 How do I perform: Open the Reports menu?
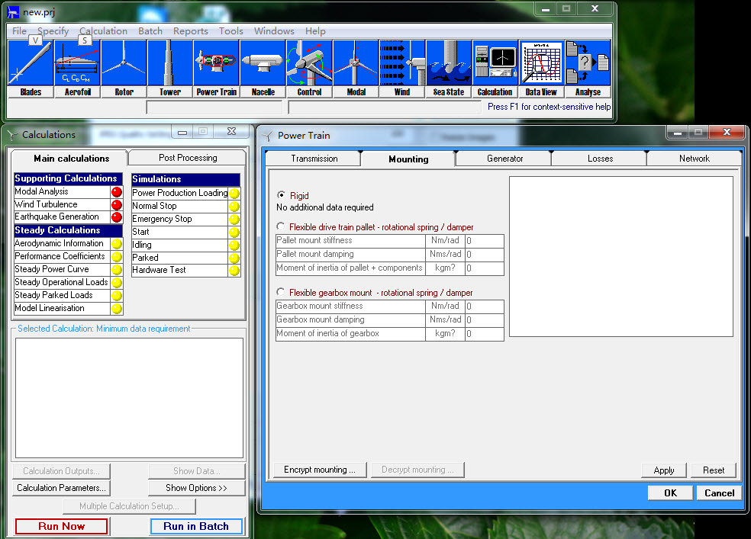tap(191, 31)
